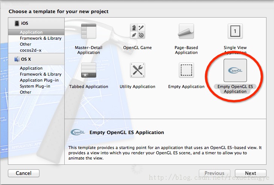This screenshot has width=274, height=185.
Task: Select the Utility Application template icon
Action: 138,70
